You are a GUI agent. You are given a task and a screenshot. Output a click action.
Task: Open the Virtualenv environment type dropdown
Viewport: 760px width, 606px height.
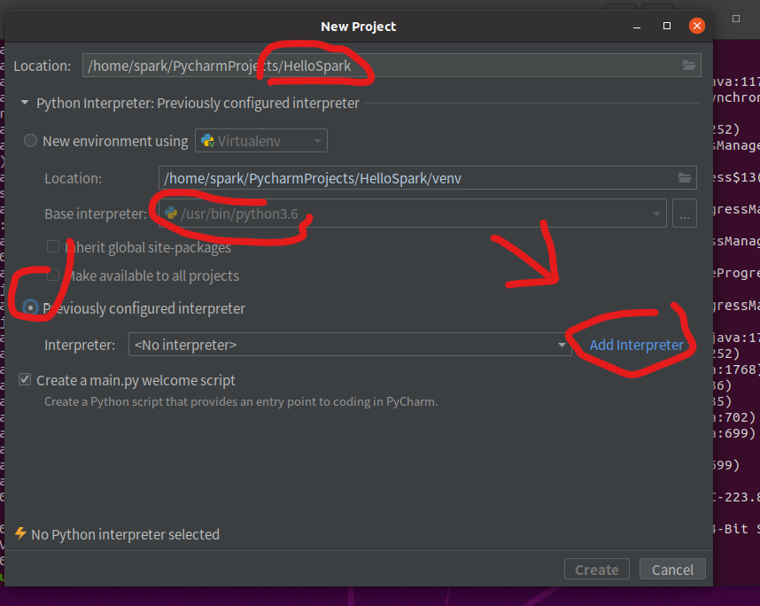[261, 141]
